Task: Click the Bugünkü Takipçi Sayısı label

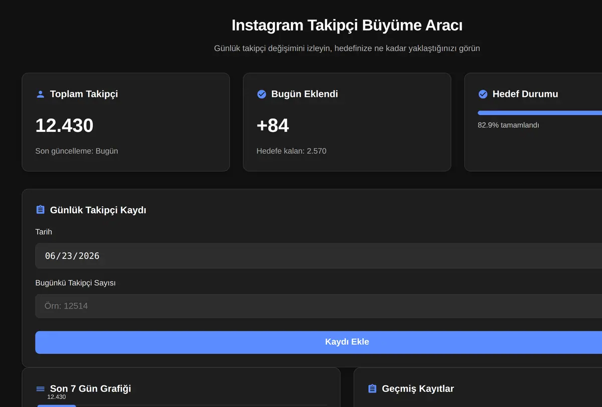Action: tap(76, 283)
